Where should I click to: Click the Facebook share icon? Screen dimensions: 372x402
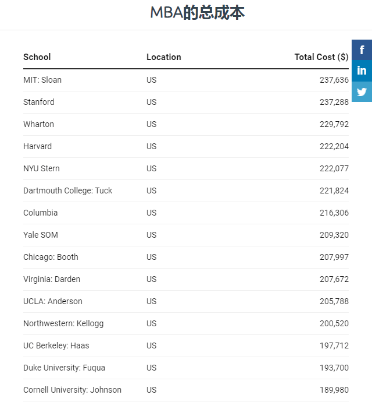(x=362, y=50)
